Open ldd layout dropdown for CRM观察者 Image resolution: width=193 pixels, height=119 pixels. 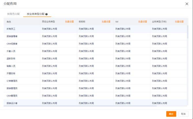point(131,44)
